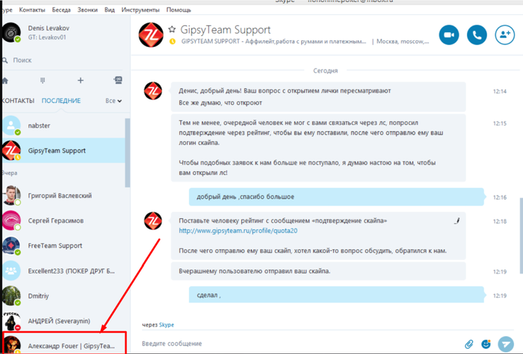The image size is (523, 354).
Task: Open the Контакты menu
Action: [32, 10]
